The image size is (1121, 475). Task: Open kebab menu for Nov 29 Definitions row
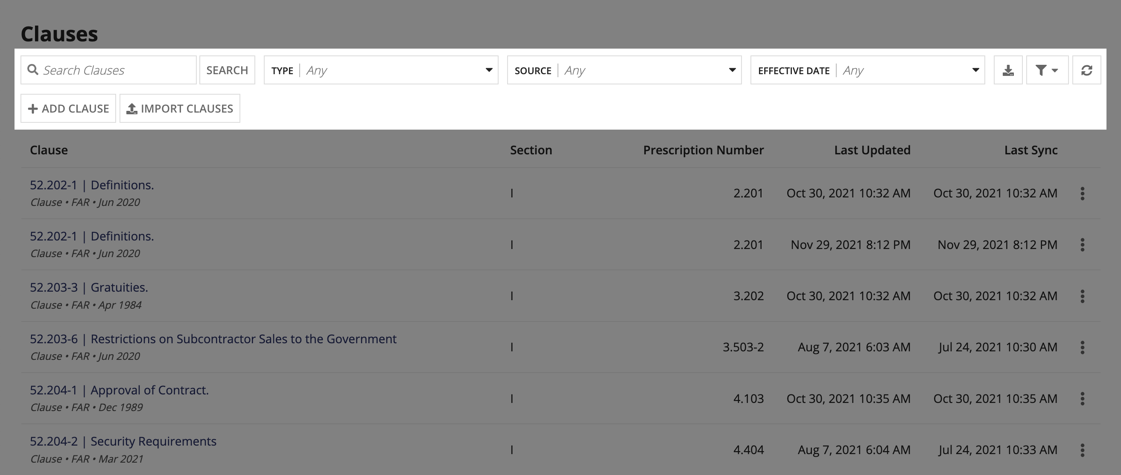tap(1082, 245)
